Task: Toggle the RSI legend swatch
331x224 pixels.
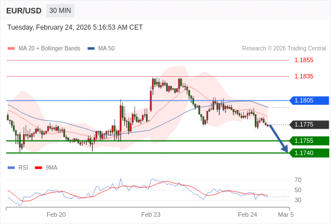Action: pyautogui.click(x=11, y=168)
